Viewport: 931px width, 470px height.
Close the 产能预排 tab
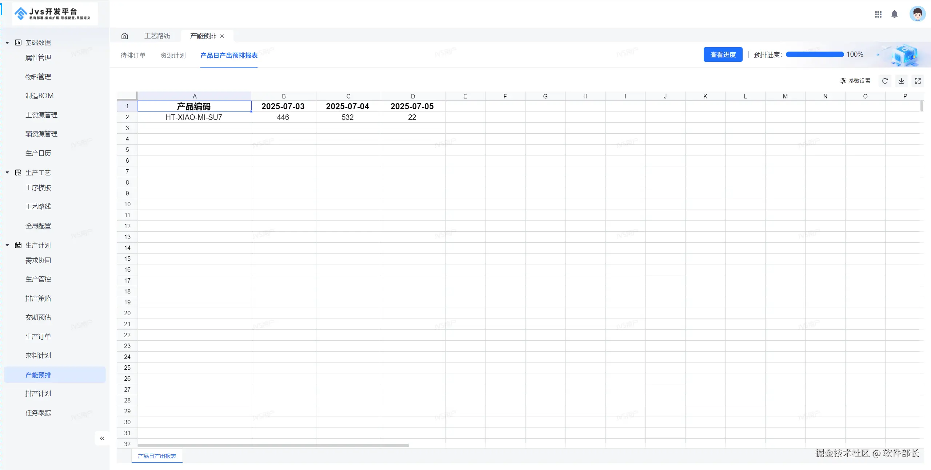222,36
